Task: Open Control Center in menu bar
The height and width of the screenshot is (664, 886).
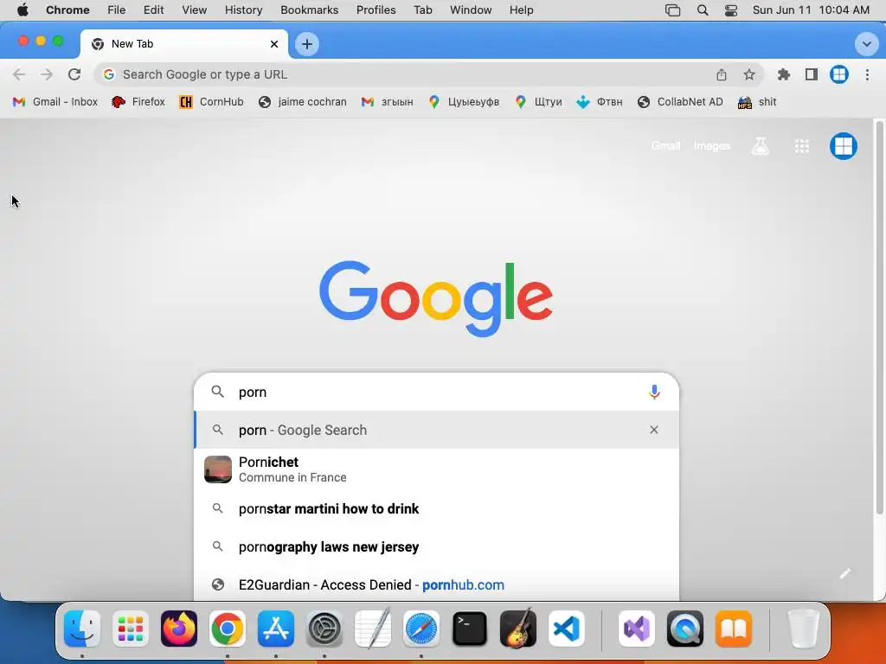Action: click(730, 10)
